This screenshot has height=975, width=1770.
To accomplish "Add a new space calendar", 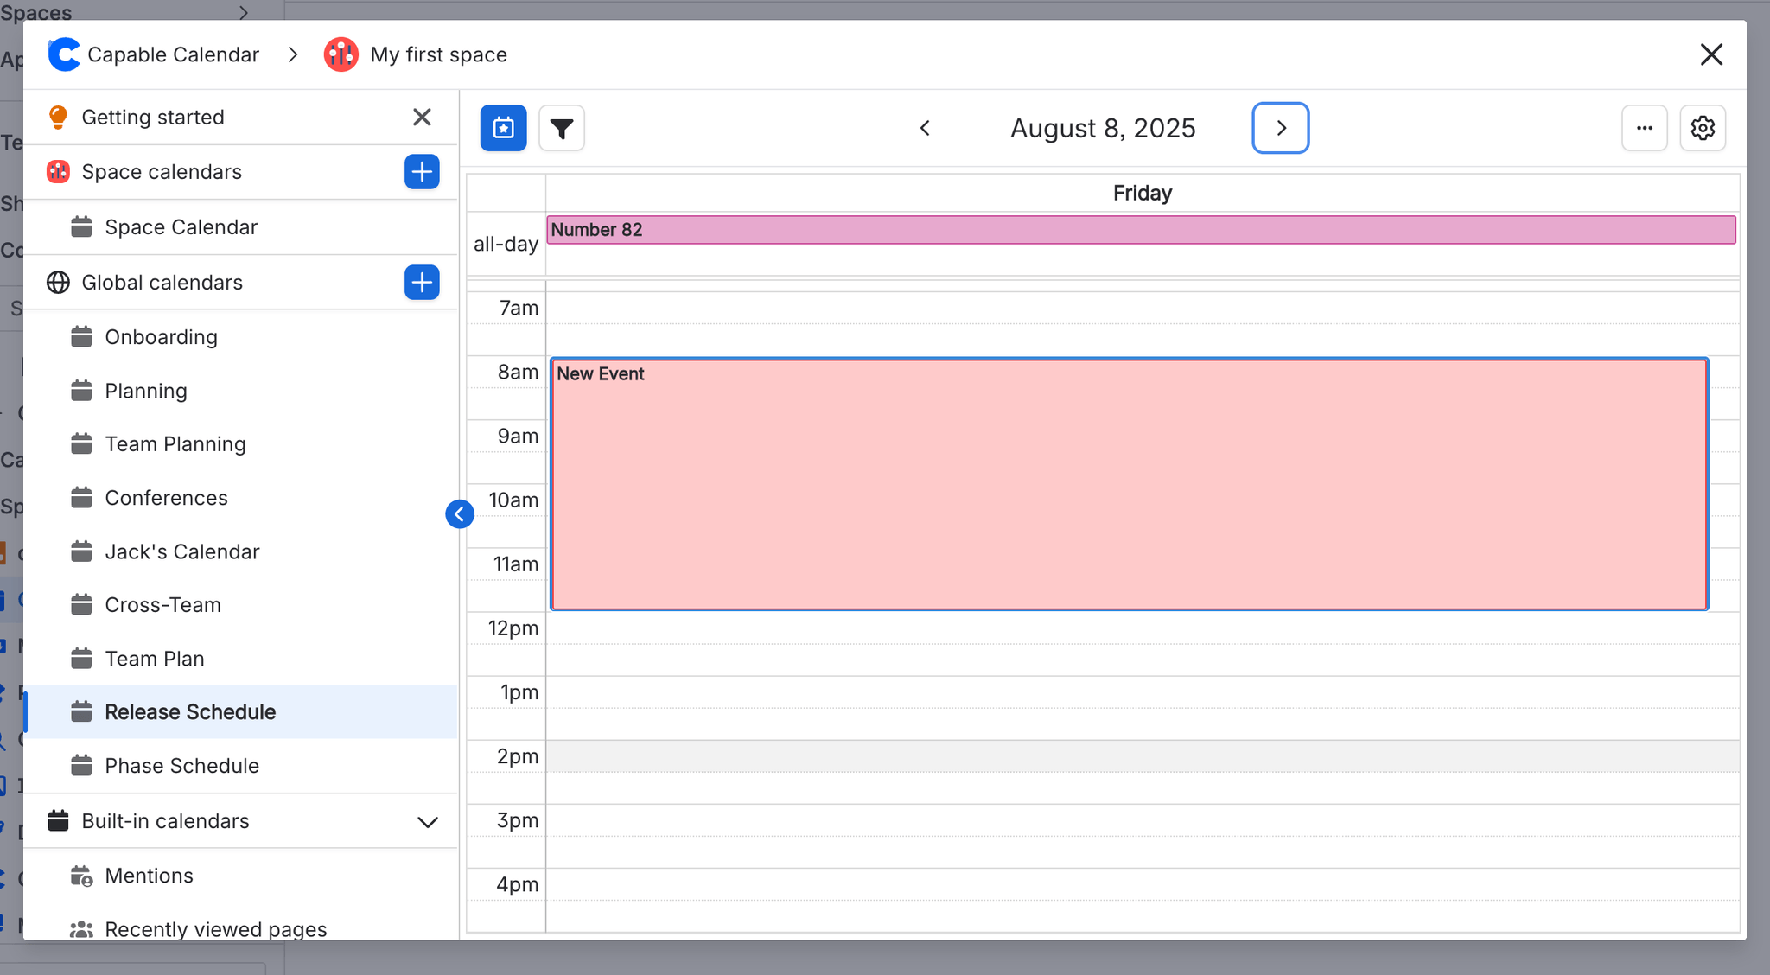I will click(x=422, y=172).
